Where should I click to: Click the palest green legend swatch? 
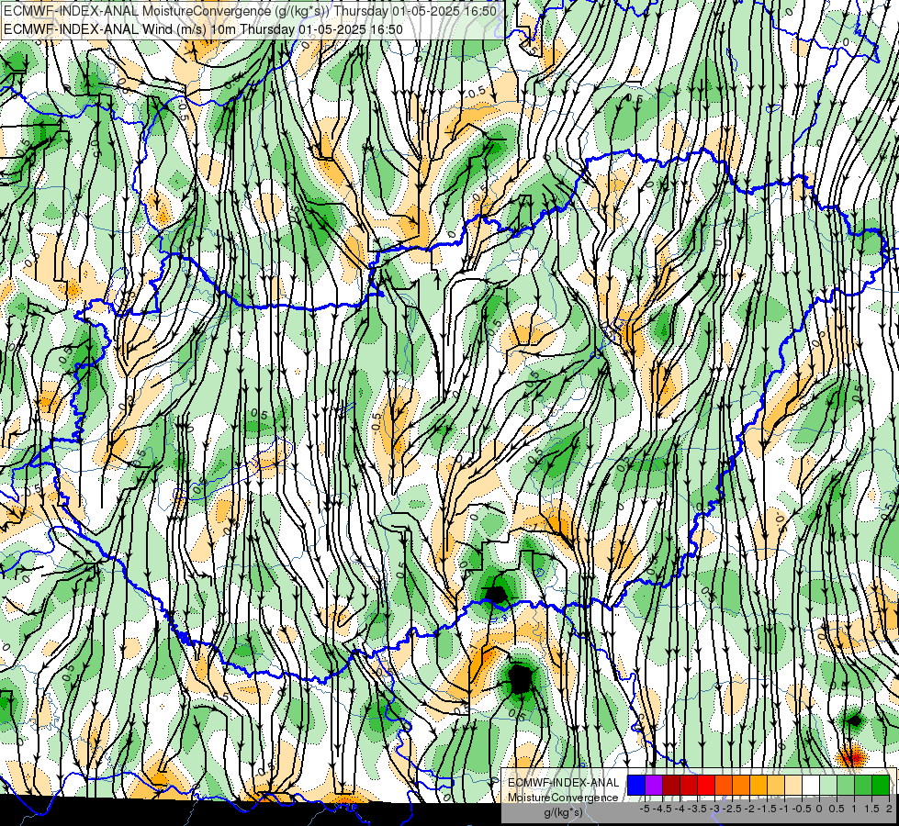[x=828, y=785]
